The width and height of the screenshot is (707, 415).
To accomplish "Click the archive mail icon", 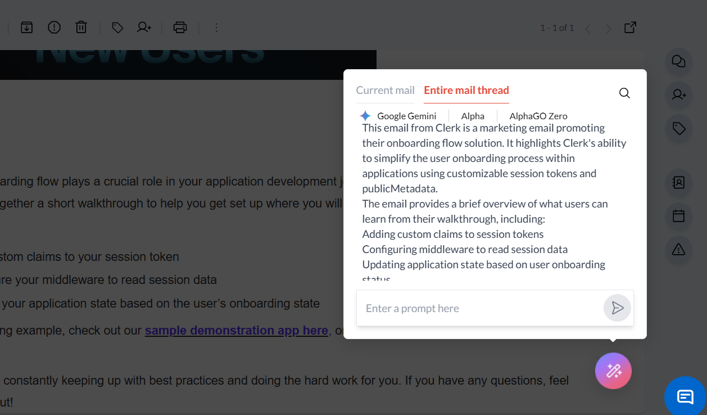I will 27,27.
